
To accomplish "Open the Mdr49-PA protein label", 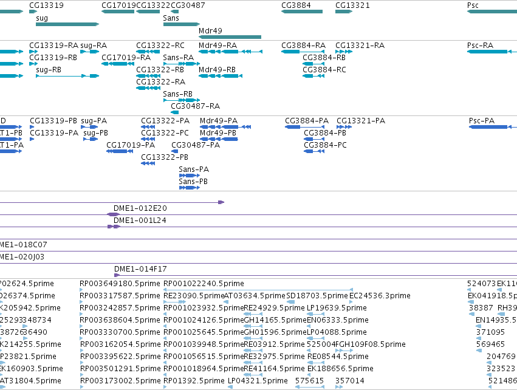I will [x=219, y=121].
